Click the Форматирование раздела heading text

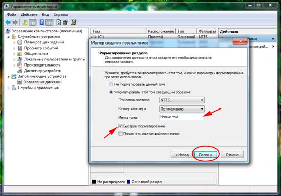123,53
